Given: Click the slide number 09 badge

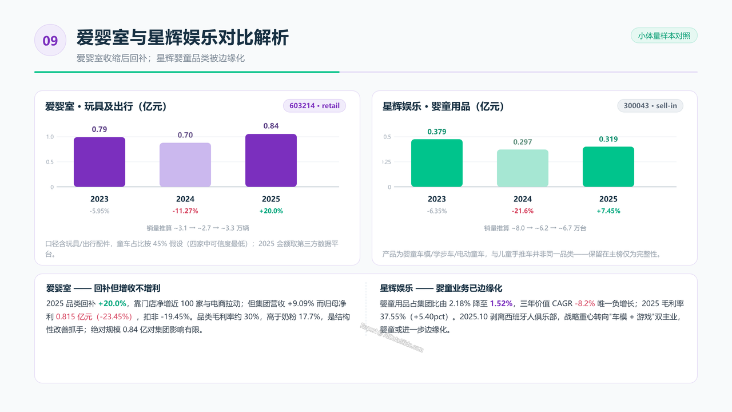Looking at the screenshot, I should [x=50, y=40].
